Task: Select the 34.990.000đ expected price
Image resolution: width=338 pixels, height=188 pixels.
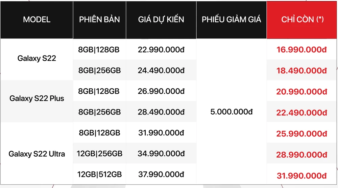Action: coord(161,154)
